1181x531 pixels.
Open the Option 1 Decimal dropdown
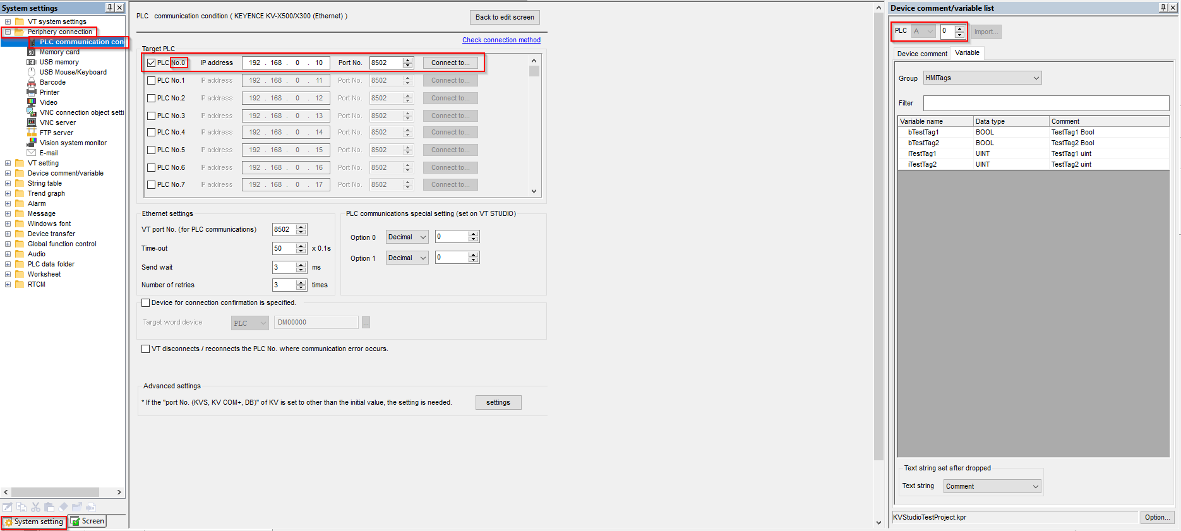pyautogui.click(x=407, y=258)
